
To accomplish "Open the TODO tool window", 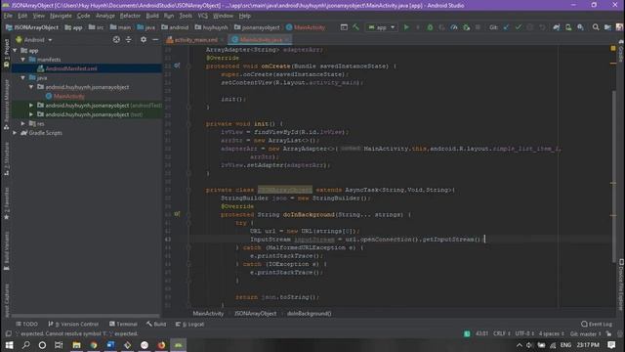I will tap(26, 324).
